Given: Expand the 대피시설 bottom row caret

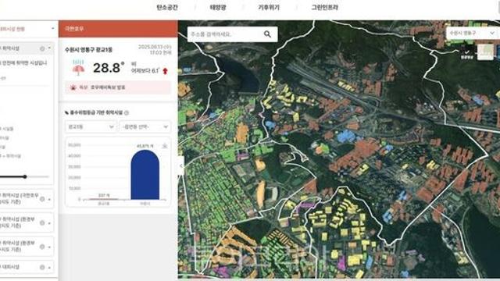Looking at the screenshot, I should coord(49,268).
